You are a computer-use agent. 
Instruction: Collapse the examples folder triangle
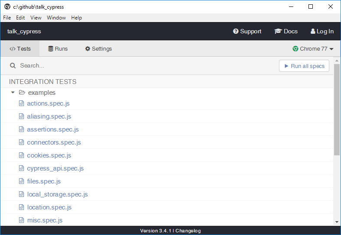click(x=13, y=93)
